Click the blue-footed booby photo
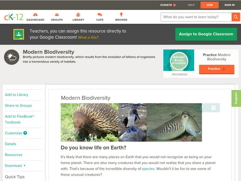 tap(133, 122)
